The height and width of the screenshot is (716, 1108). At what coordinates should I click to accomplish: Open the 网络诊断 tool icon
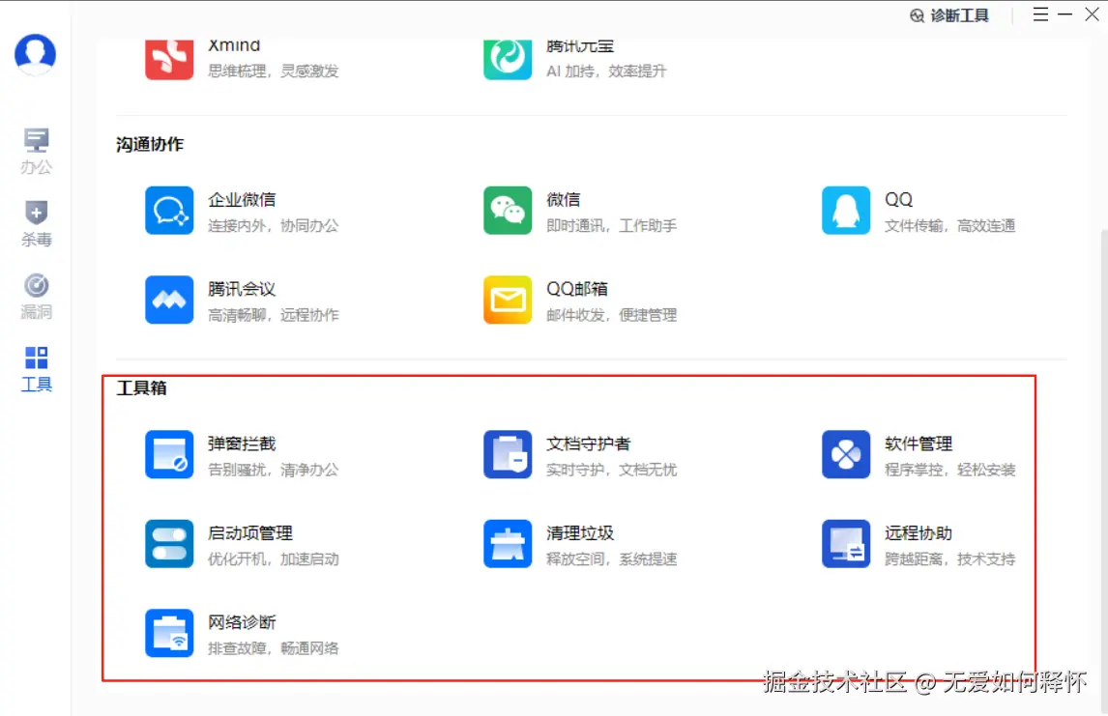[169, 634]
